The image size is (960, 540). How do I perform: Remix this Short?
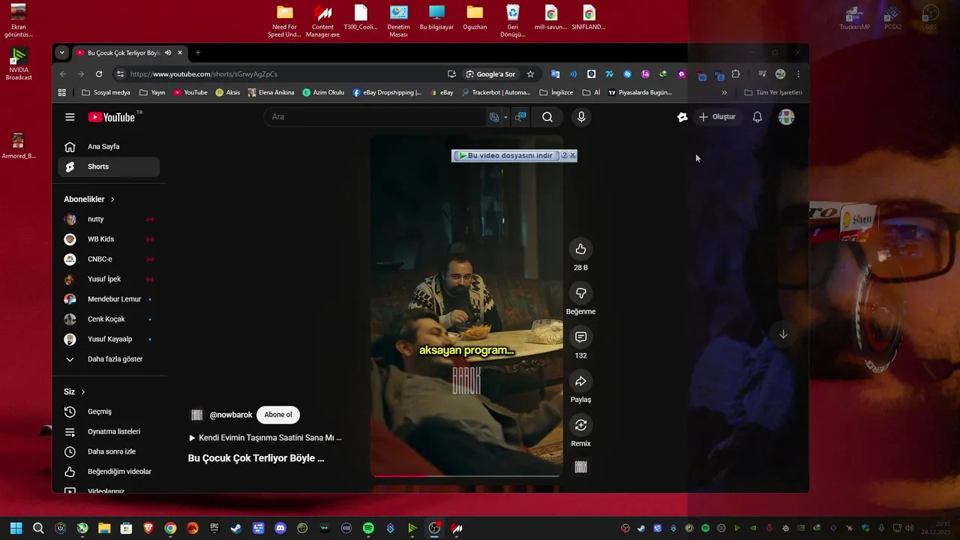pyautogui.click(x=580, y=425)
